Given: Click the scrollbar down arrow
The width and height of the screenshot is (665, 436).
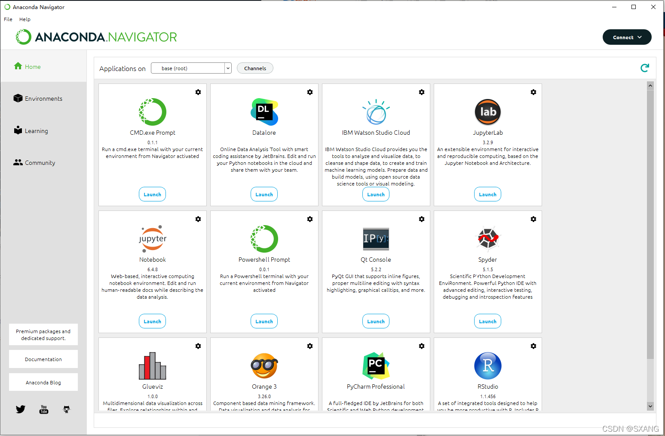Looking at the screenshot, I should point(650,406).
